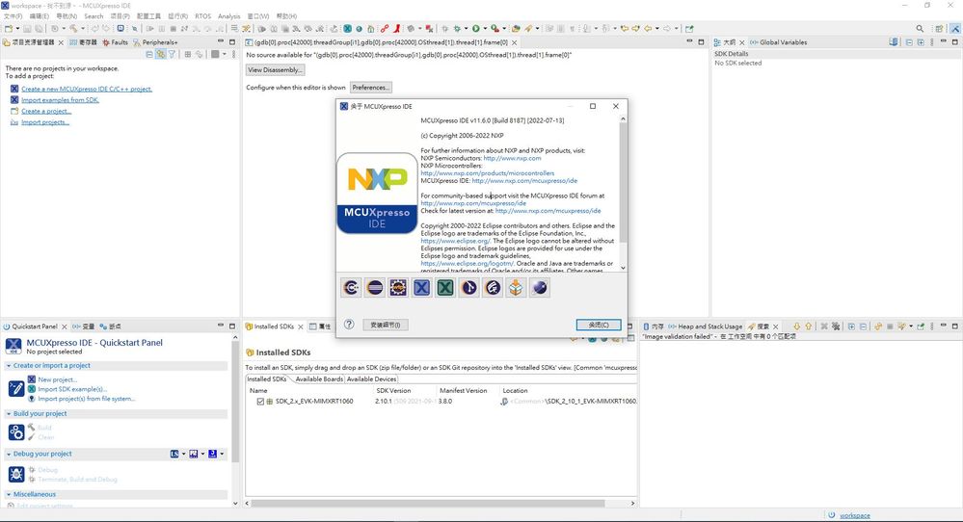Open help via question mark icon in About dialog
This screenshot has width=963, height=522.
pos(349,325)
